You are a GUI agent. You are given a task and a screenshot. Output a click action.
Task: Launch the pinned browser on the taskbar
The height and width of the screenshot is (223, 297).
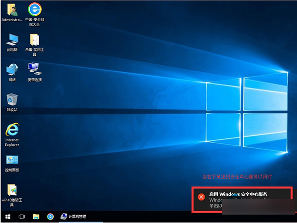(x=50, y=217)
